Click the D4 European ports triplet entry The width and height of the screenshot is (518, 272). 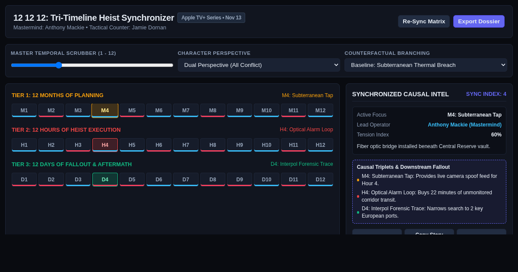pyautogui.click(x=429, y=212)
